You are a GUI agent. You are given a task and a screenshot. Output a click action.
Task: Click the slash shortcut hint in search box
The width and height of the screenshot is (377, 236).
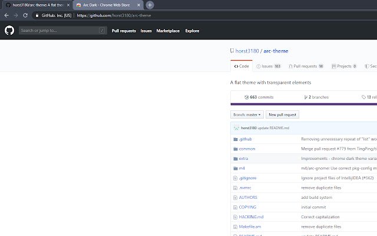click(x=102, y=31)
